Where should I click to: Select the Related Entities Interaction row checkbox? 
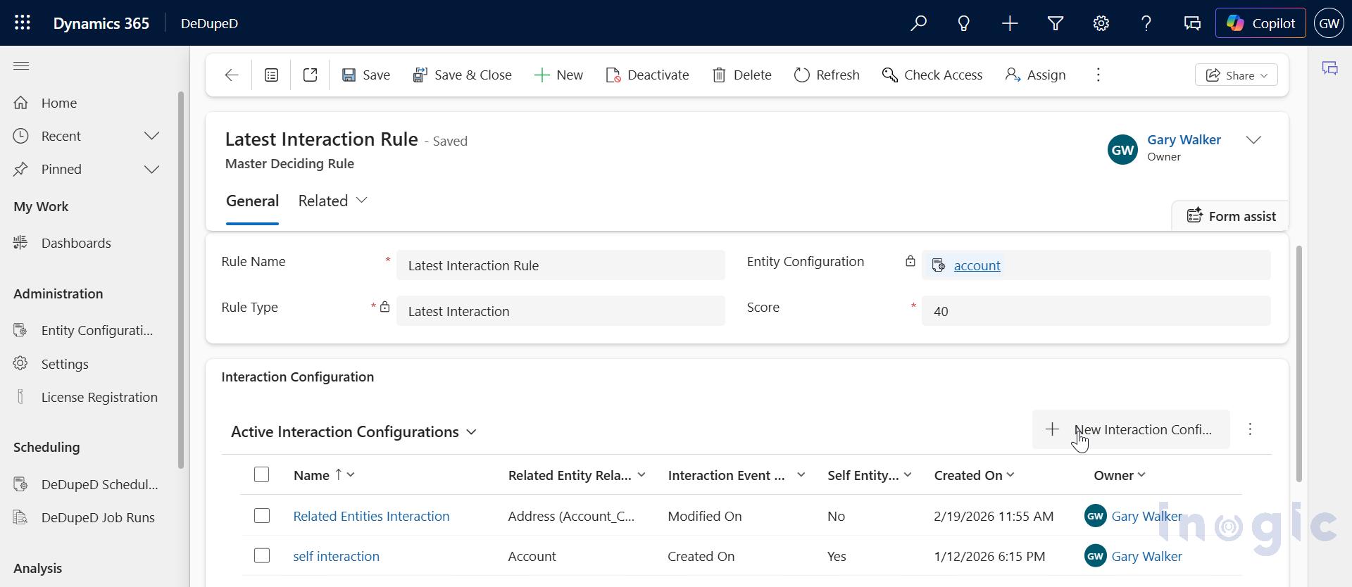tap(262, 516)
